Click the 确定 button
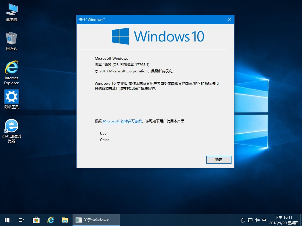302x226 pixels. 219,160
